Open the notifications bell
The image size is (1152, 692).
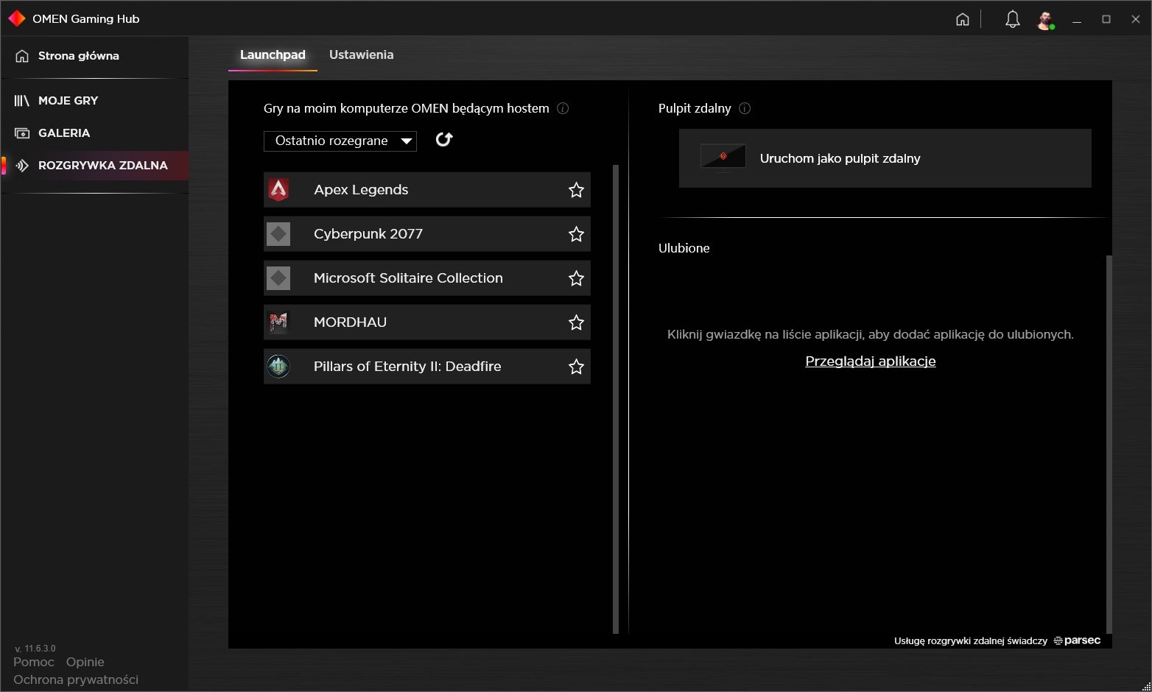tap(1012, 19)
